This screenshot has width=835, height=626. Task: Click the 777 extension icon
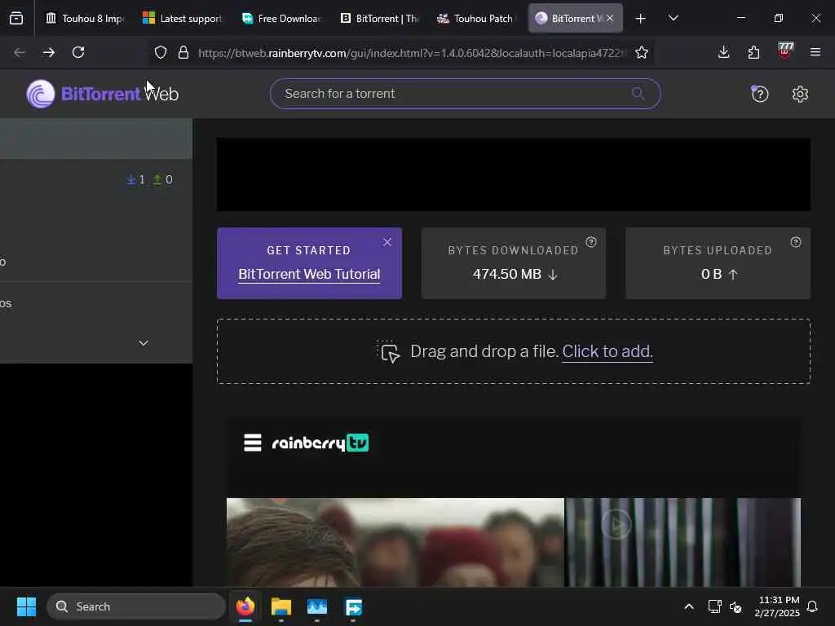coord(785,51)
